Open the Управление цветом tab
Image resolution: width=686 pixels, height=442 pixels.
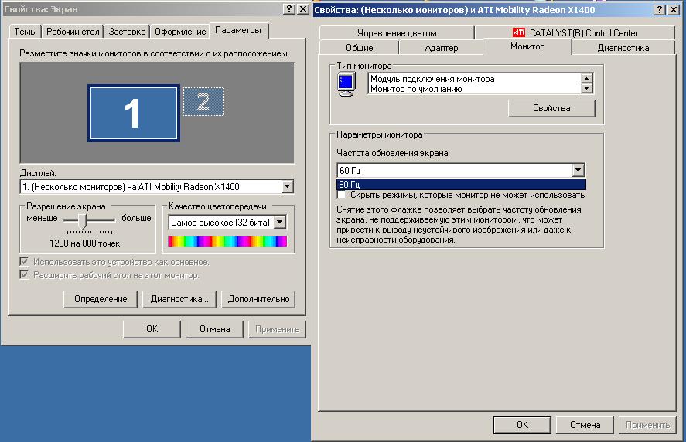click(x=397, y=32)
